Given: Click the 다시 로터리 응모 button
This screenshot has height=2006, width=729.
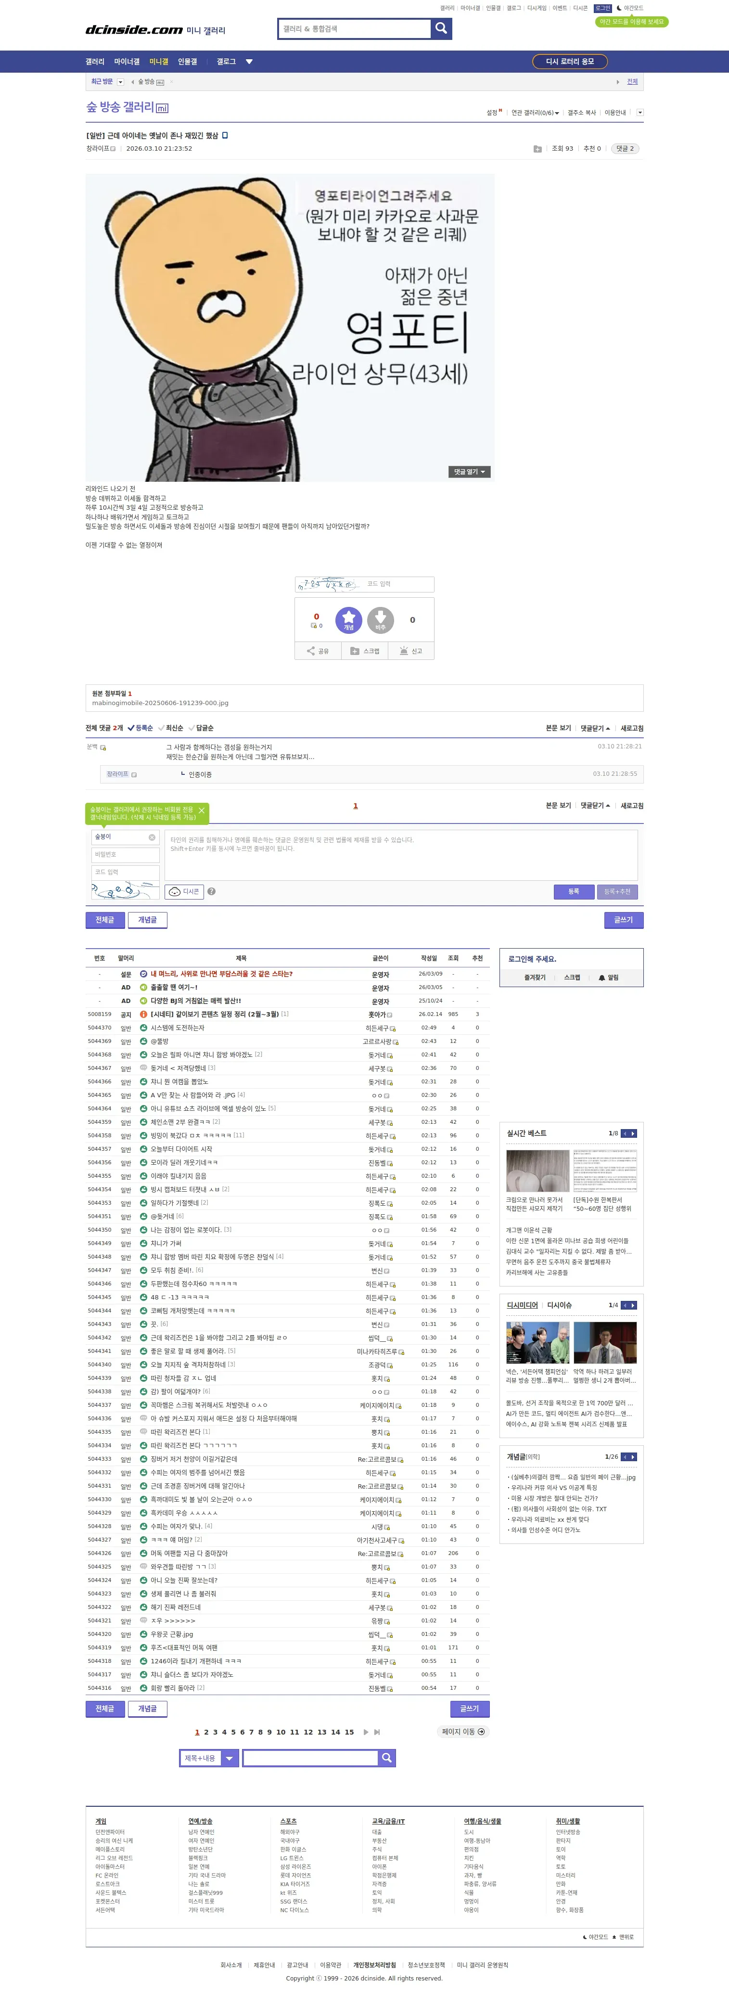Looking at the screenshot, I should coord(570,62).
